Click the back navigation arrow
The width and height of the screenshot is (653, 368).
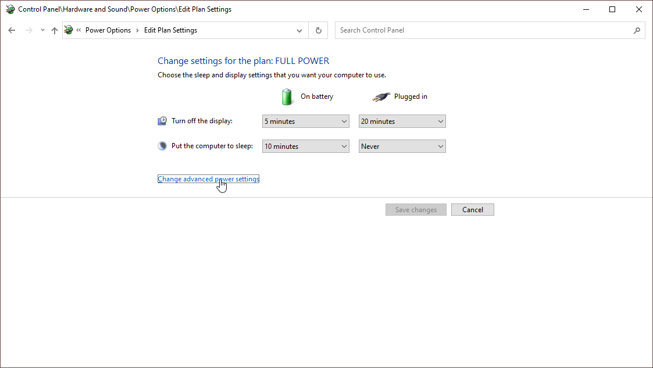12,30
